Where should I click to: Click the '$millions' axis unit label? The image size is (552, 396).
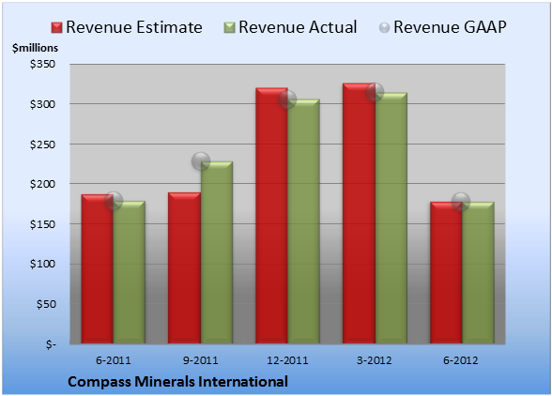35,48
